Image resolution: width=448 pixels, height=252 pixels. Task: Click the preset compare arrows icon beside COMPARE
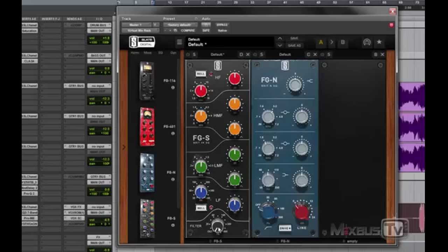click(x=175, y=30)
